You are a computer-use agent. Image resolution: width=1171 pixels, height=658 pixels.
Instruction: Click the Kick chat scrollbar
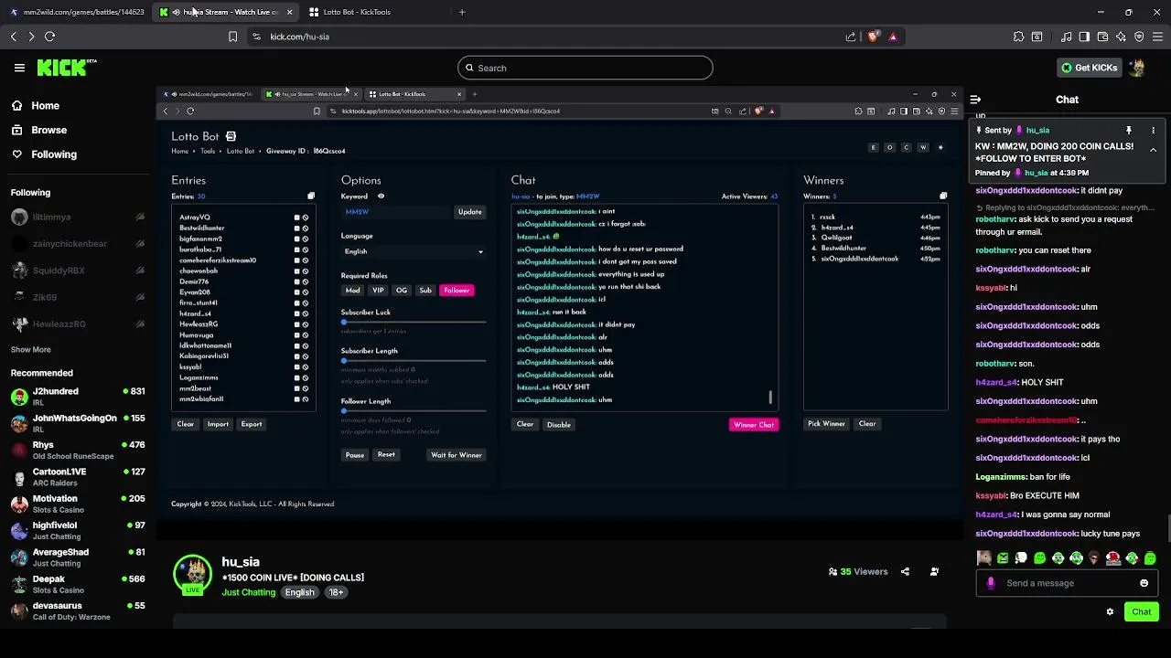click(1167, 528)
